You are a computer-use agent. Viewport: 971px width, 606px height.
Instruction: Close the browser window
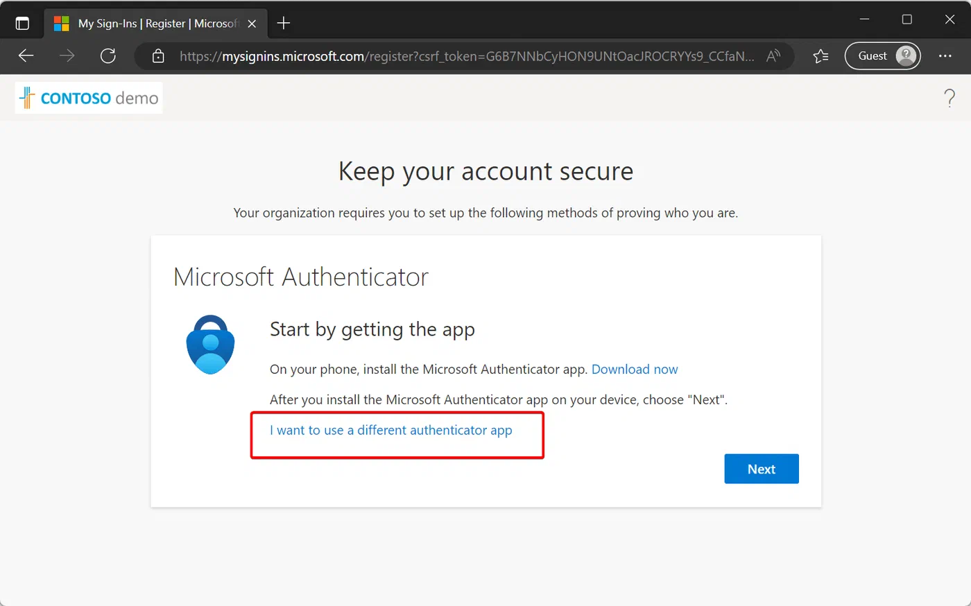tap(949, 19)
